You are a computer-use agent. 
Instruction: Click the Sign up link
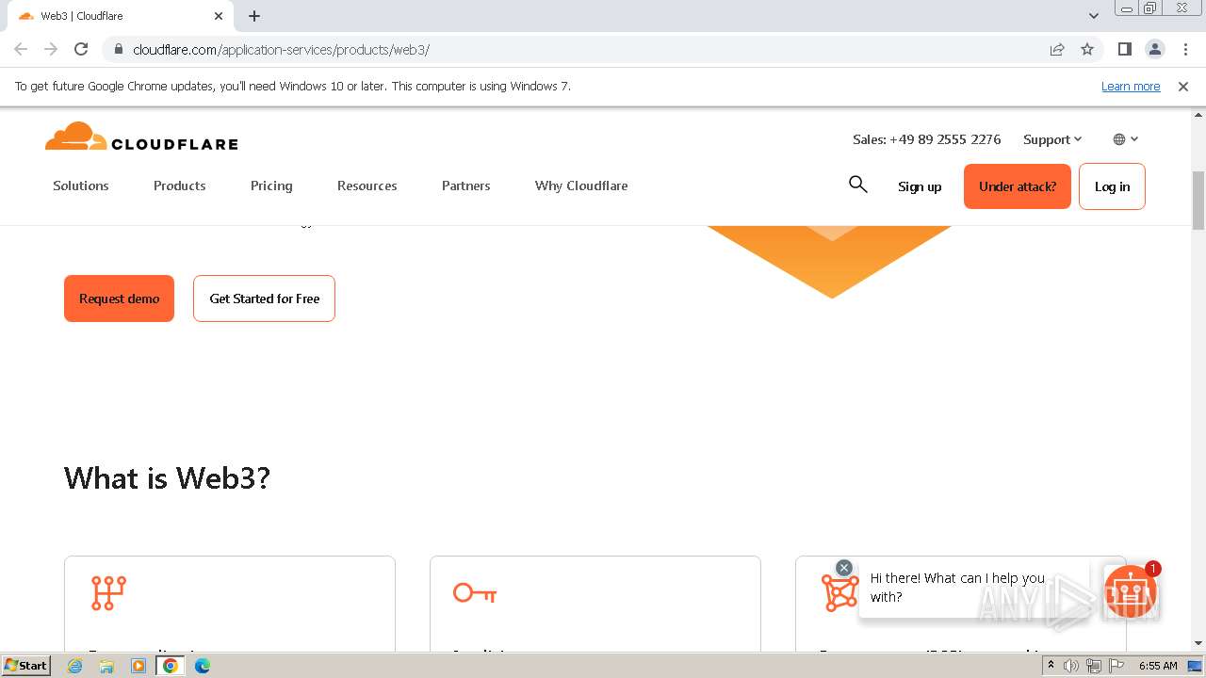point(920,186)
